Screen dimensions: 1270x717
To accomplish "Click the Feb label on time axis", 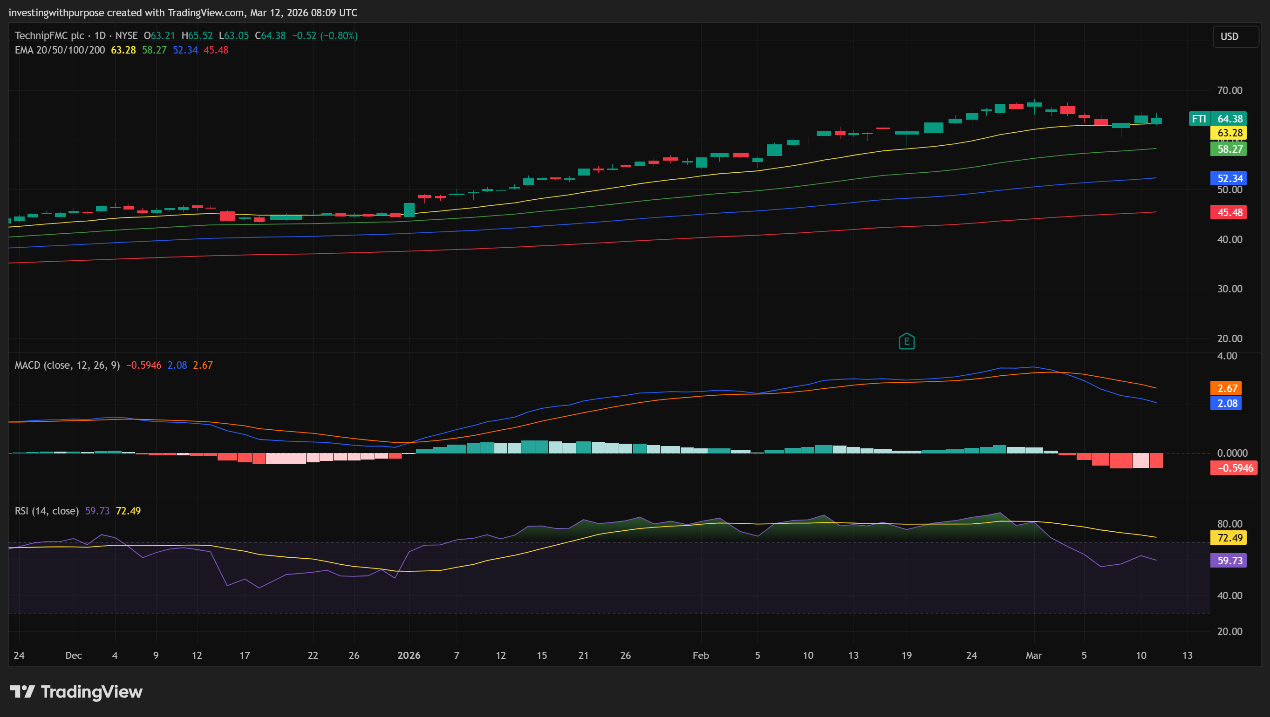I will tap(701, 656).
